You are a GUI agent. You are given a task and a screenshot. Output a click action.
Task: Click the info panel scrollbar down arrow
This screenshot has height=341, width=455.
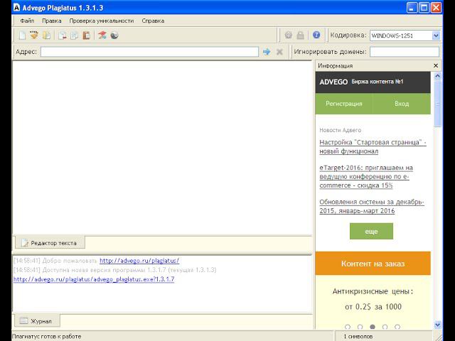coord(438,325)
